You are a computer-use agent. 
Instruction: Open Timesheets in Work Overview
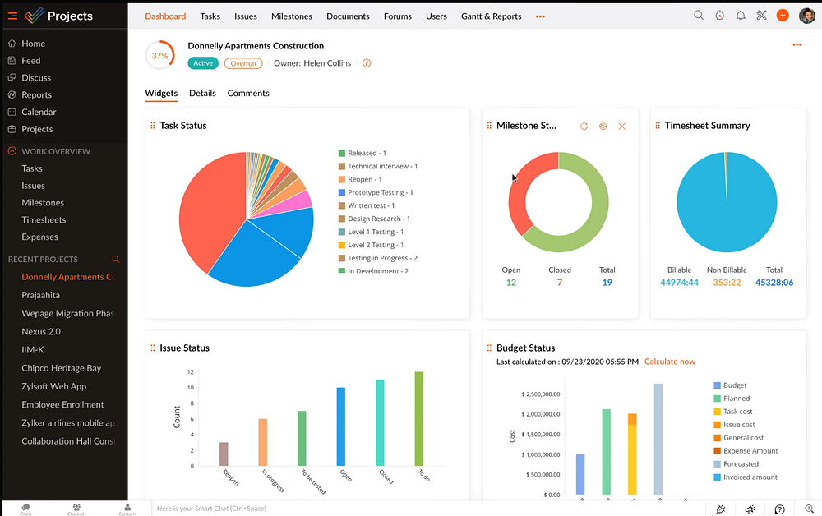pos(44,220)
